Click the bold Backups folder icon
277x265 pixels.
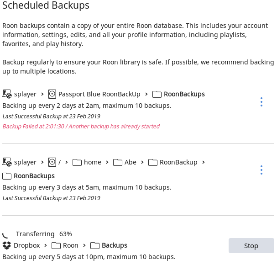[x=95, y=245]
